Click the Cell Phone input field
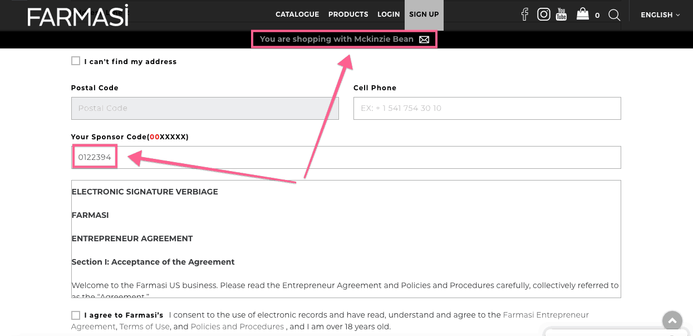Viewport: 693px width, 336px height. [x=486, y=108]
